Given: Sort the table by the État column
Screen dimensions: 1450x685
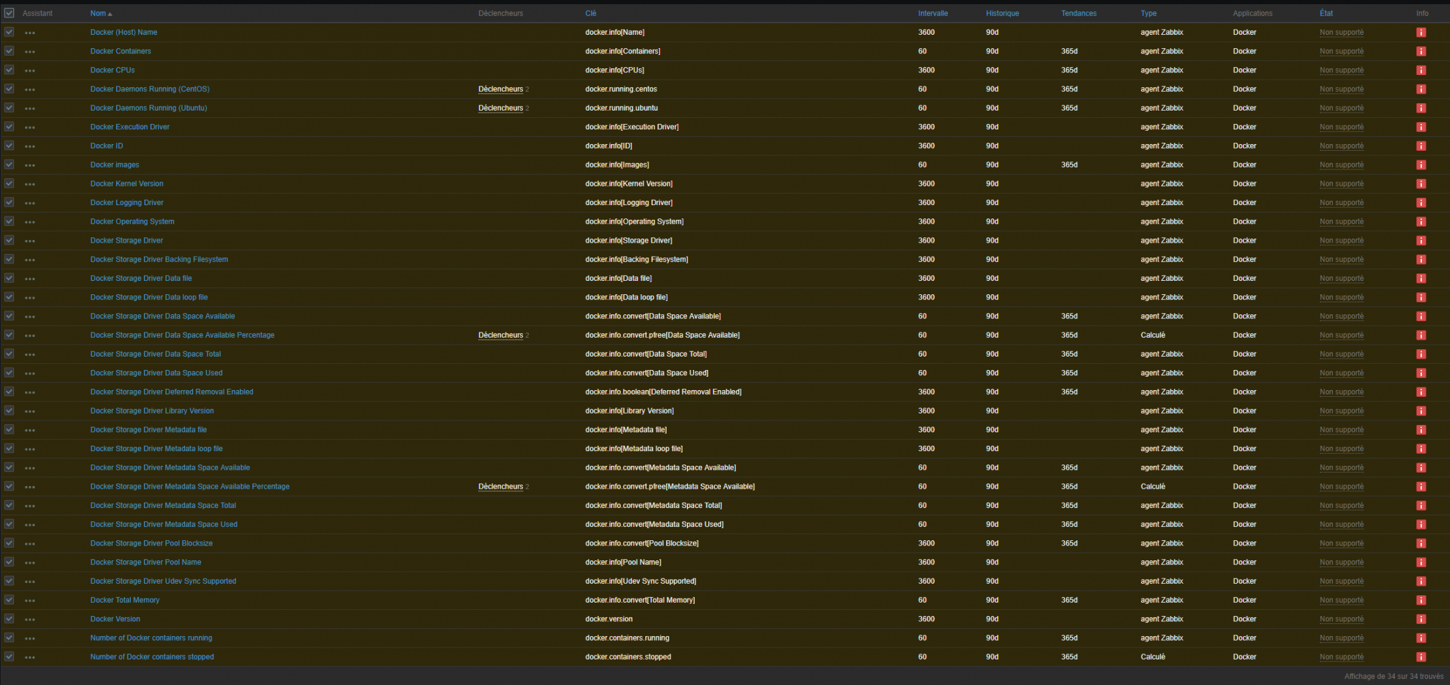Looking at the screenshot, I should coord(1326,13).
